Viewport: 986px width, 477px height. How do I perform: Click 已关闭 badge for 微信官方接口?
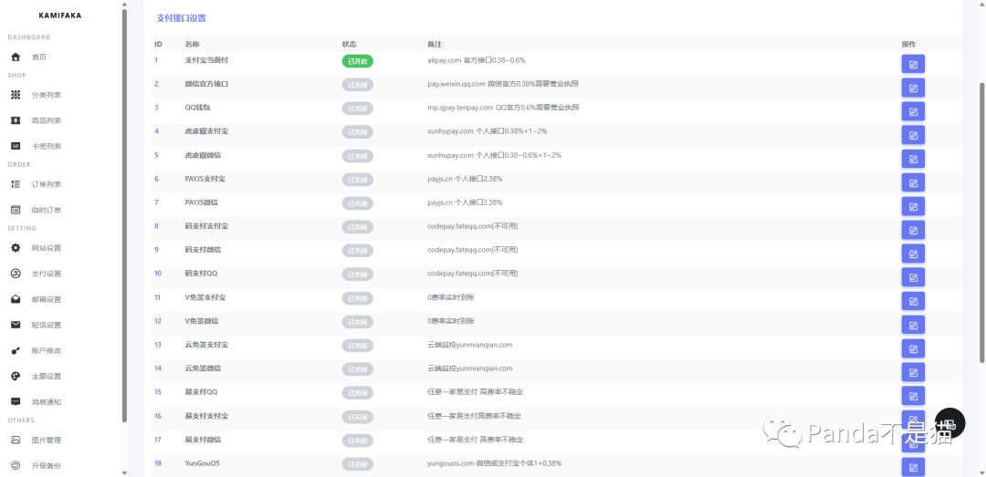(357, 85)
